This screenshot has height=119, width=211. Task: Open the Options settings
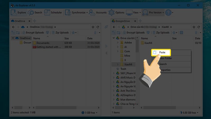coord(116,12)
